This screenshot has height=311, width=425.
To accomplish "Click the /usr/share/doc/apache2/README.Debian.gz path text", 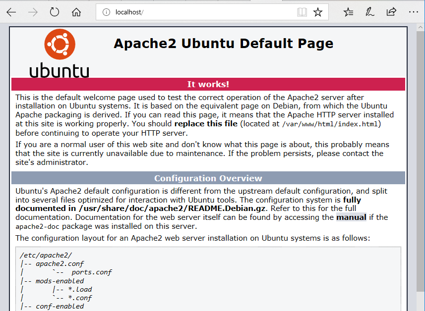I will pos(172,208).
